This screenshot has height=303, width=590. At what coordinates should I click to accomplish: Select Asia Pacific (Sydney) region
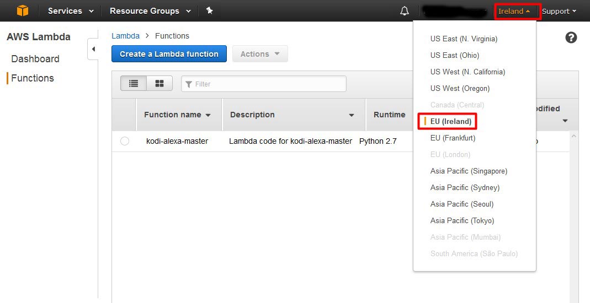(x=465, y=187)
